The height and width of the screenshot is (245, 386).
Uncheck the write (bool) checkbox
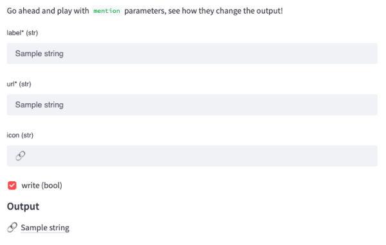click(x=12, y=185)
